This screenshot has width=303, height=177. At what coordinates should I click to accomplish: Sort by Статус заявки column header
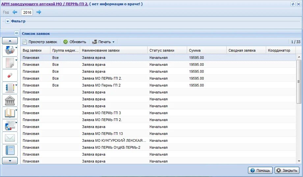pyautogui.click(x=167, y=50)
